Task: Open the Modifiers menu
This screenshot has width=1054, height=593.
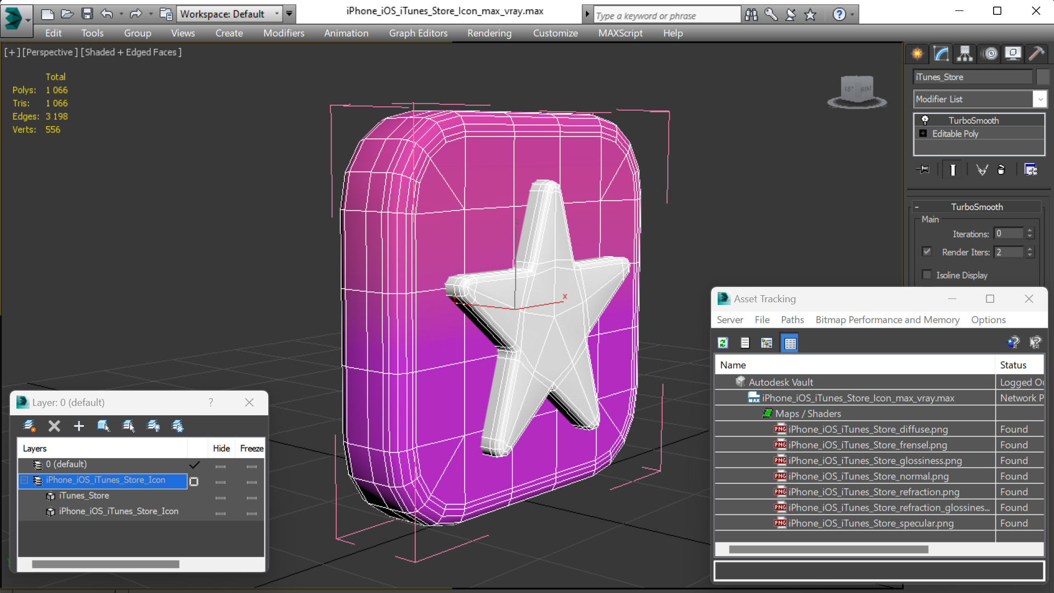Action: tap(284, 33)
